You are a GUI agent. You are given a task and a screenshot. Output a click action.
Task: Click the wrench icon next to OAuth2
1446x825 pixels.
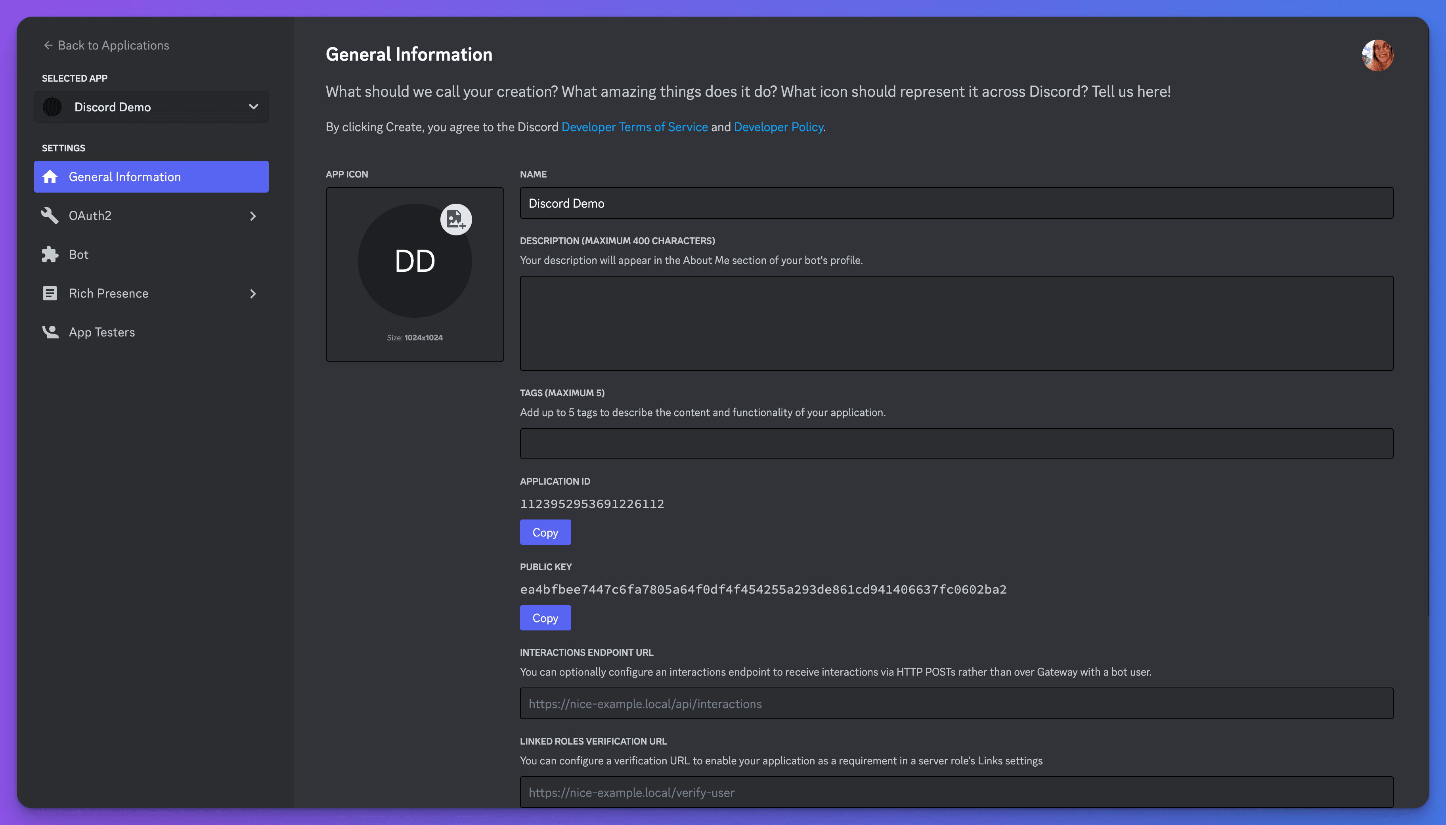[50, 215]
